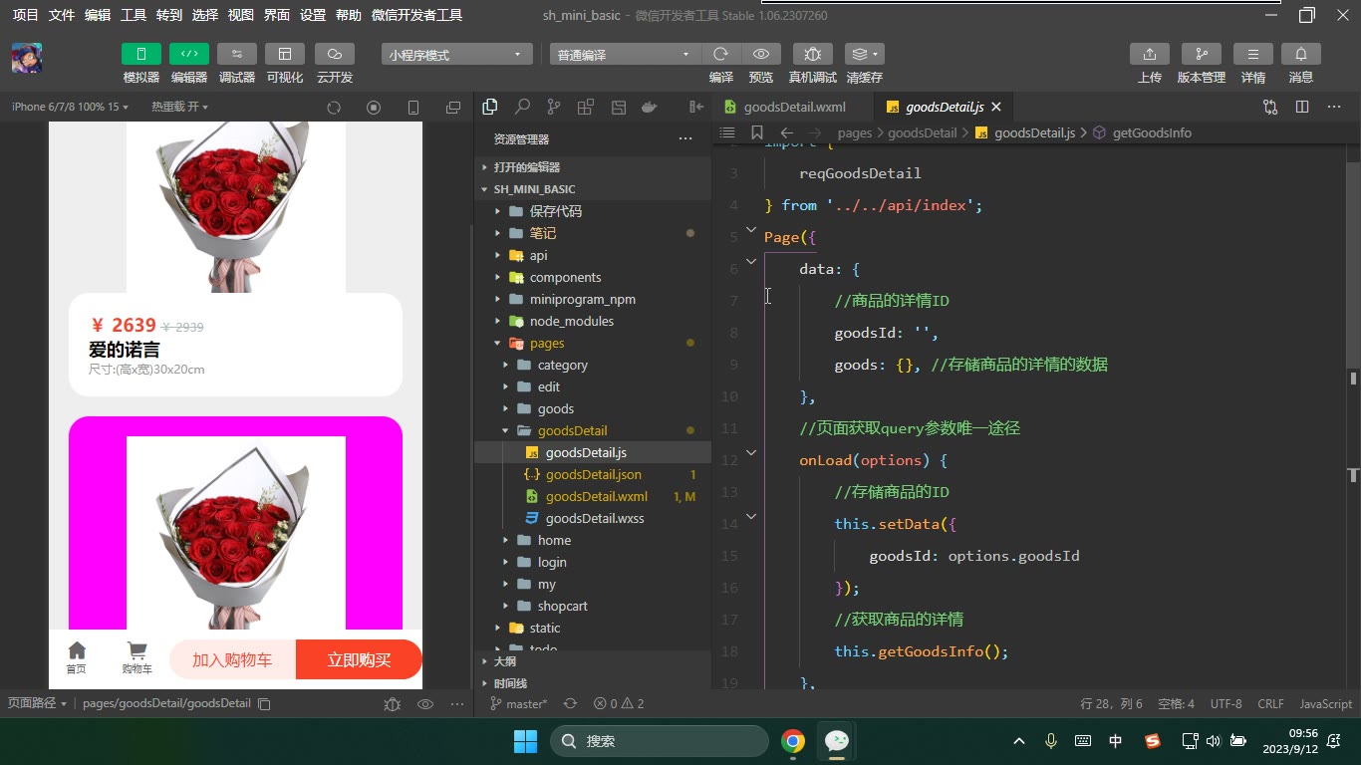Open the mini program mode dropdown
This screenshot has height=765, width=1361.
point(456,55)
